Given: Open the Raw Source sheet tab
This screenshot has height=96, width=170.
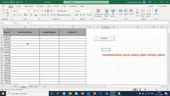Looking at the screenshot, I should 33,86.
